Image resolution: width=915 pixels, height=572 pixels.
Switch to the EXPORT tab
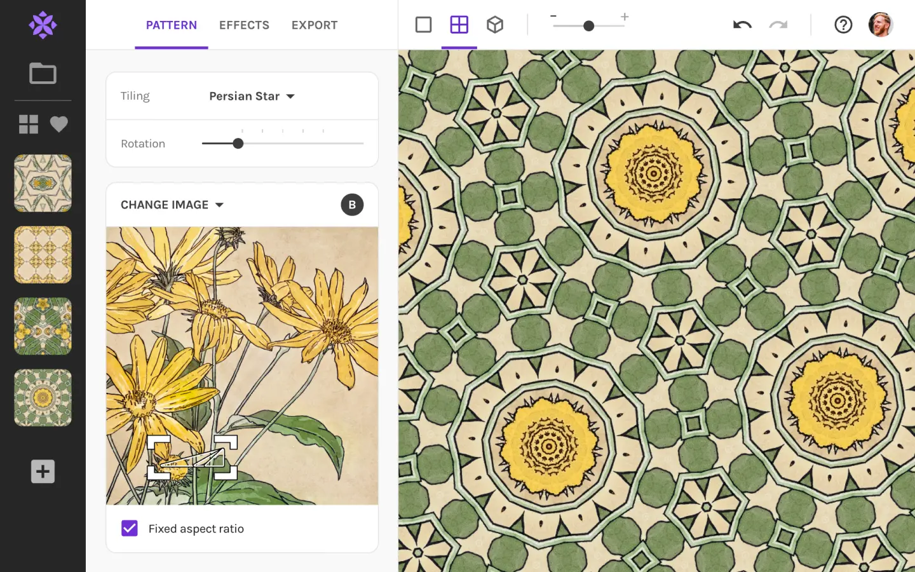(314, 25)
